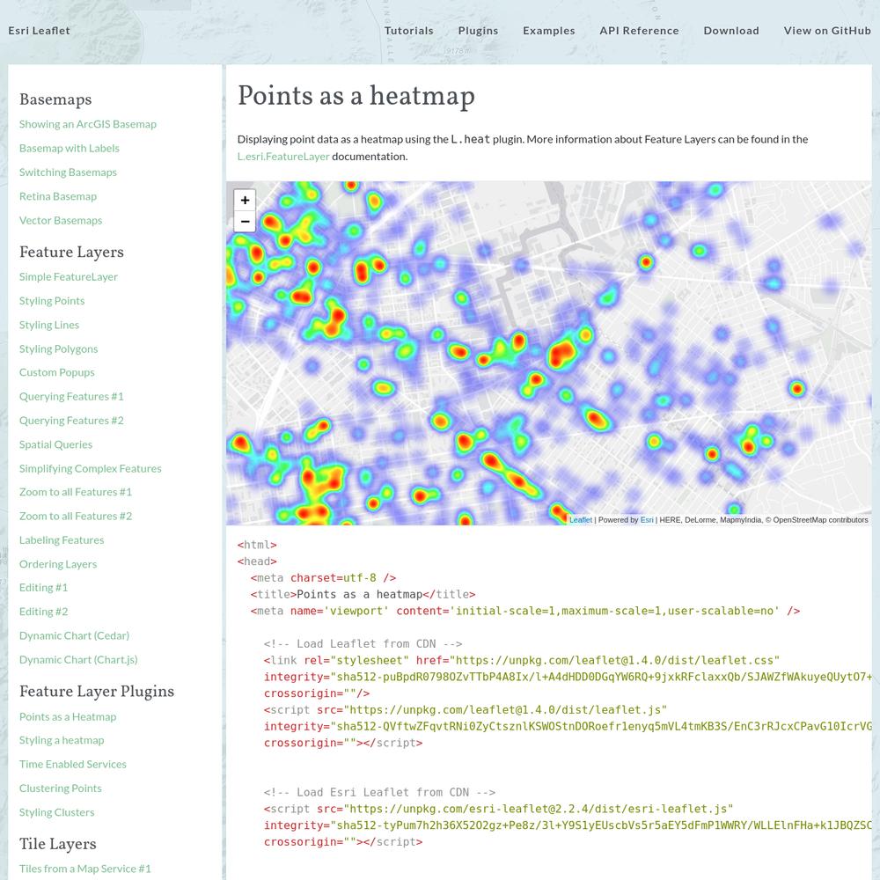The image size is (880, 880).
Task: Open Showing an ArcGIS Basemap example
Action: [x=87, y=124]
